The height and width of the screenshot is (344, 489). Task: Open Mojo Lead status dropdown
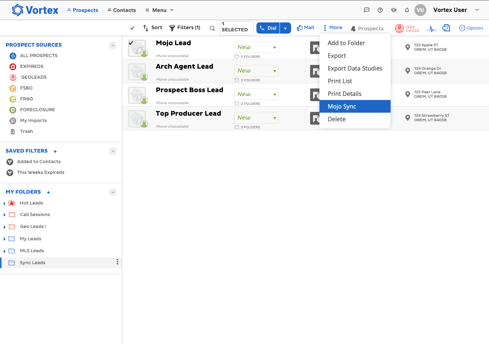(x=256, y=47)
